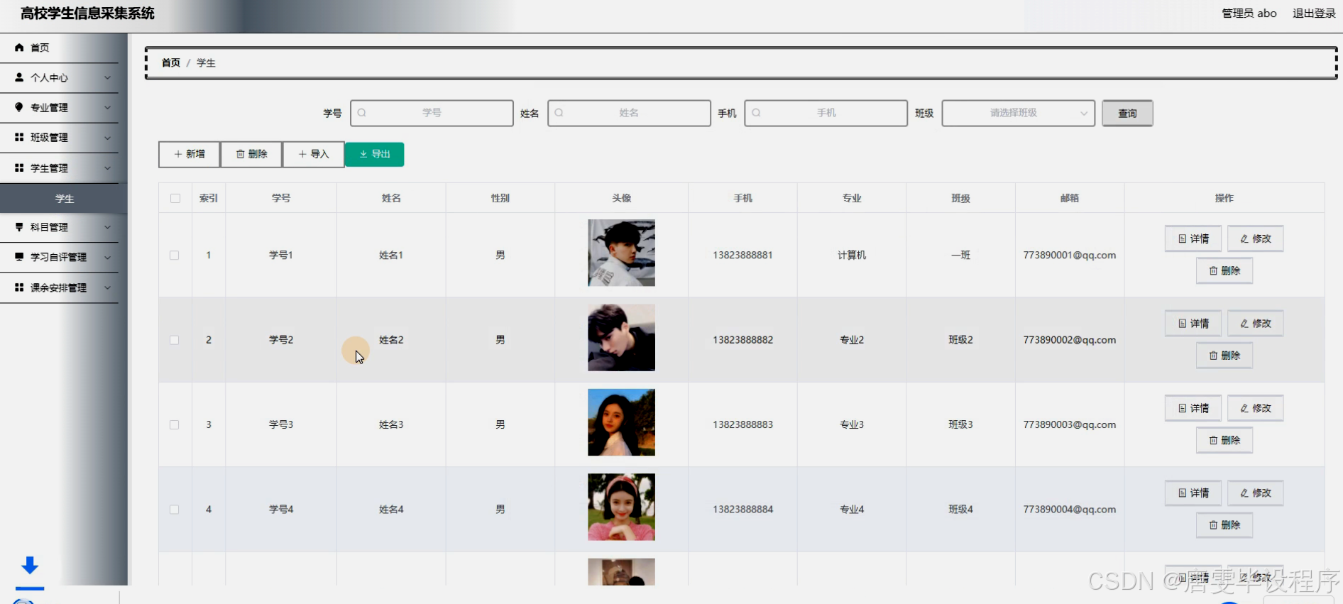Click search icon in 学号 field
The image size is (1343, 604).
click(362, 113)
